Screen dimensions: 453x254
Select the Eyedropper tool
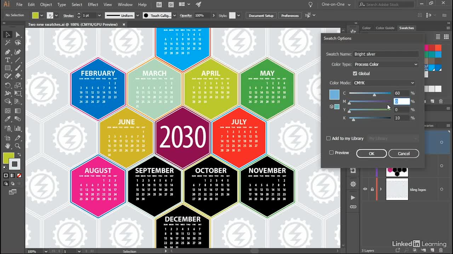tap(7, 119)
